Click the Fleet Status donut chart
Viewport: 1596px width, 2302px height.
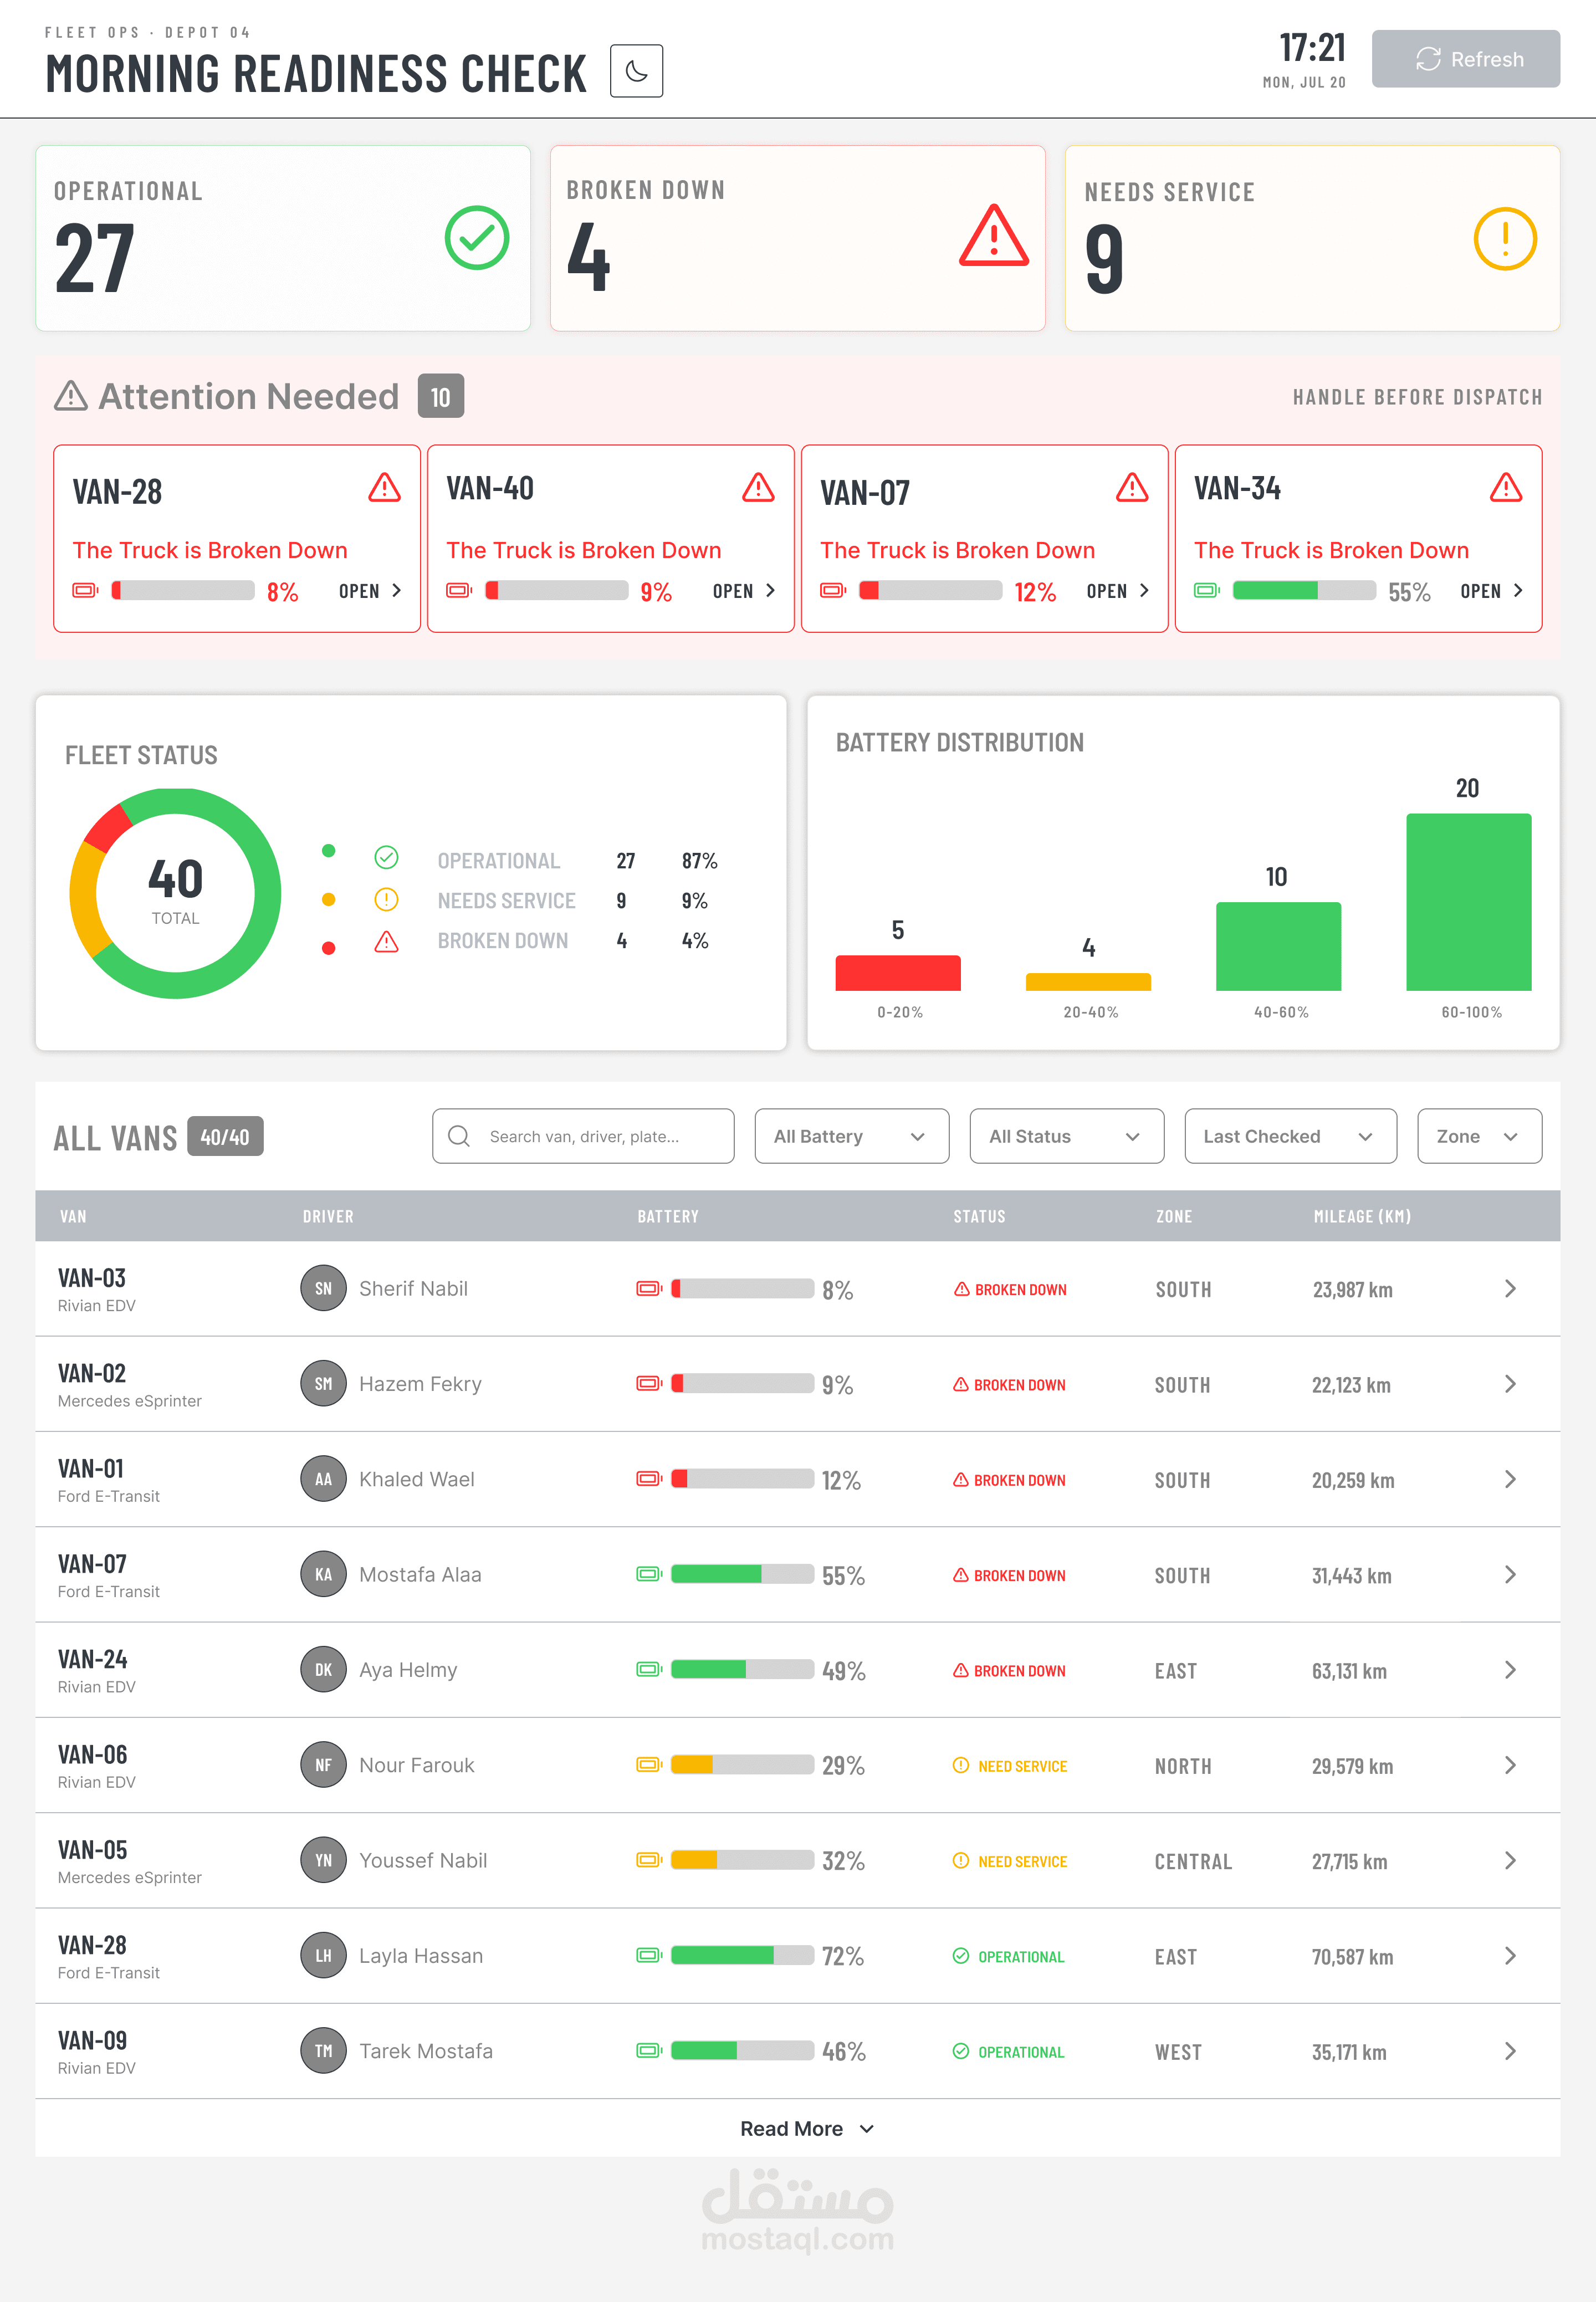point(175,893)
